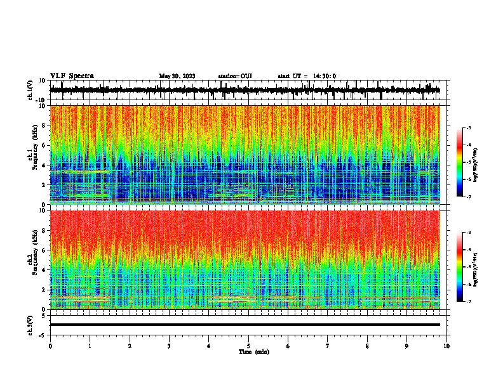Click the "8" tick on ch.1 frequency axis

(x=44, y=126)
